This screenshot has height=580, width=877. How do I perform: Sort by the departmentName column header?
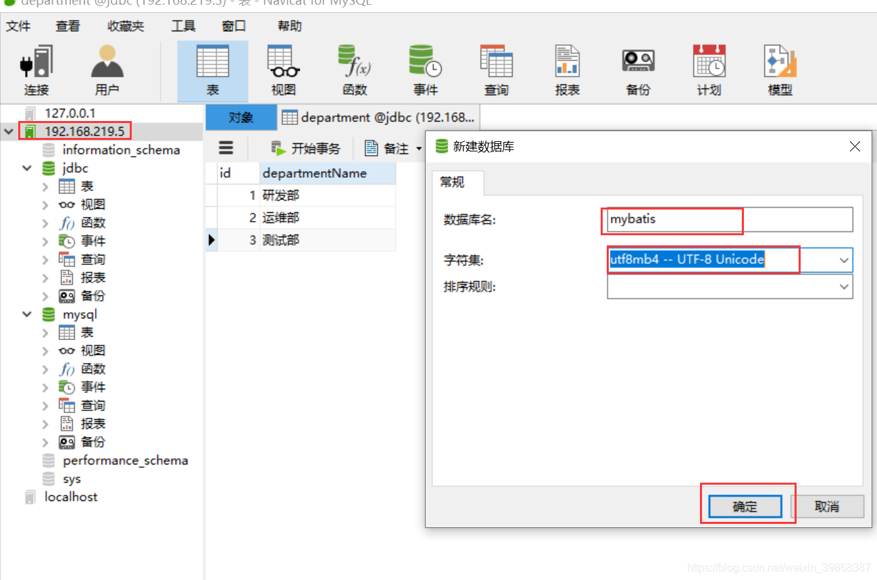[x=328, y=173]
